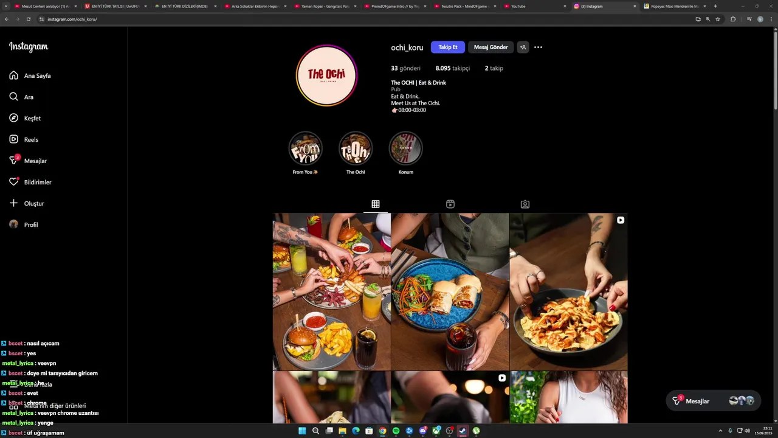Open the Konum story highlight

coord(405,148)
